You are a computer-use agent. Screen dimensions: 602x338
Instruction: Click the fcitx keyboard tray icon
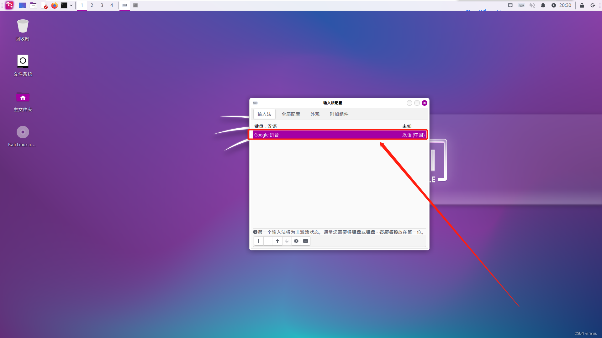click(521, 5)
